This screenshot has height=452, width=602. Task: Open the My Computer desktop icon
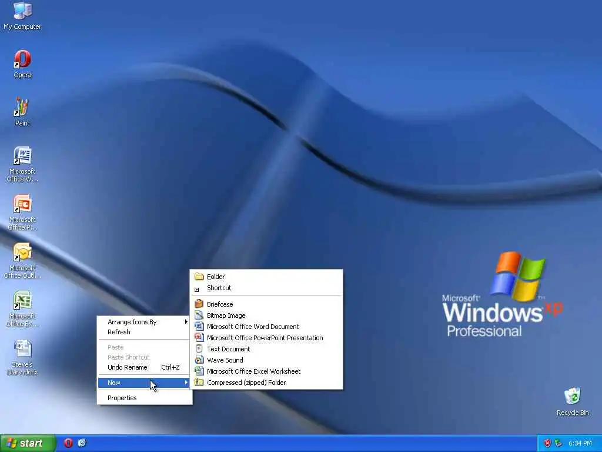click(22, 15)
